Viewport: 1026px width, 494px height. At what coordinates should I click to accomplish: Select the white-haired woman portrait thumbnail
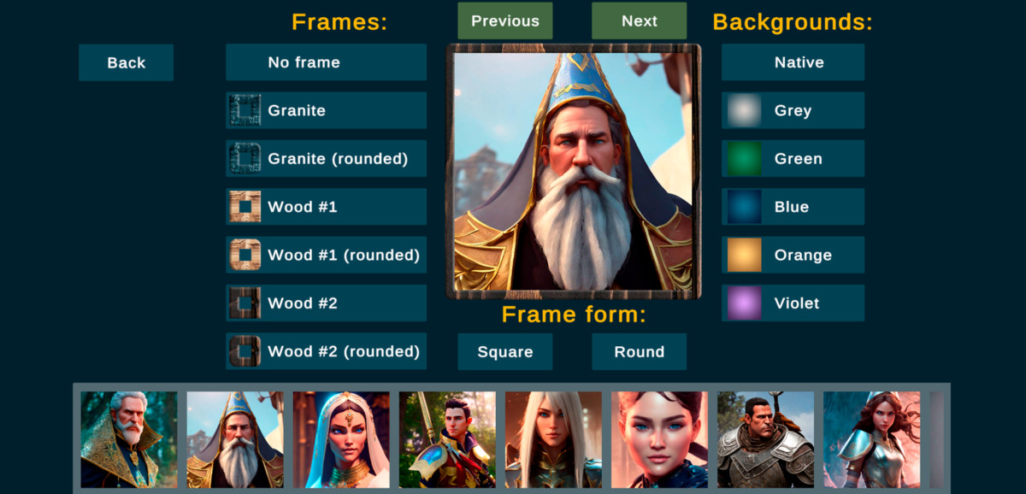coord(553,439)
